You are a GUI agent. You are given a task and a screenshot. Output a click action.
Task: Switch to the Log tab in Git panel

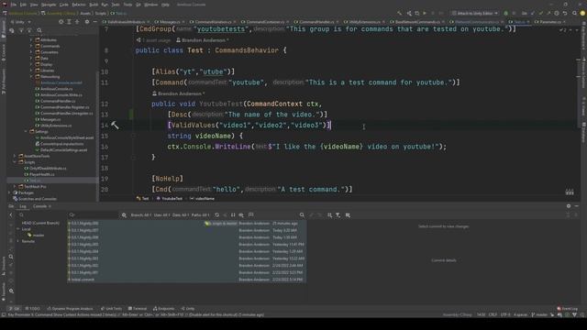(x=23, y=206)
